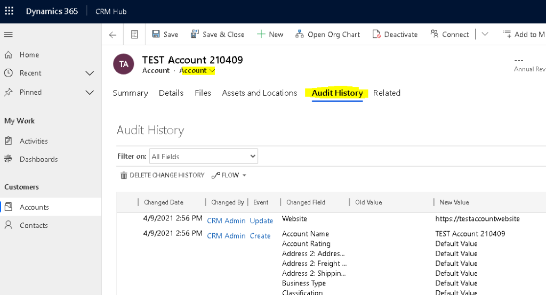Click the back arrow in command bar
This screenshot has height=295, width=546.
tap(113, 35)
